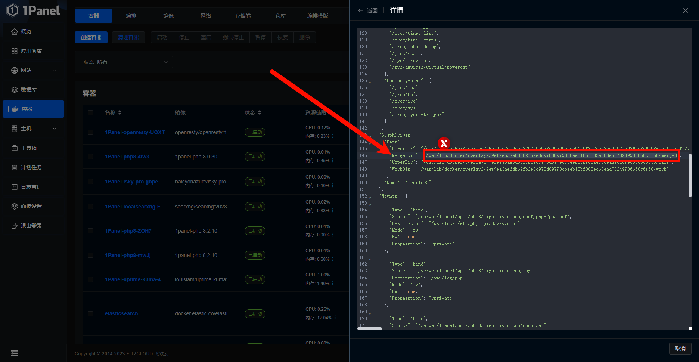Click the 主机 host icon

coord(15,129)
